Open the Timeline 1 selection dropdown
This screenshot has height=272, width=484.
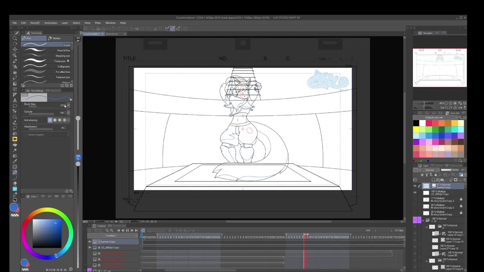point(113,236)
